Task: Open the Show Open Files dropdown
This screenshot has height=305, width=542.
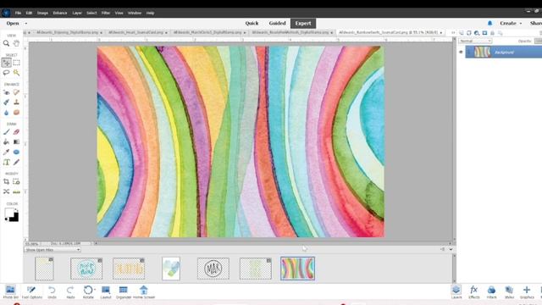Action: point(53,250)
